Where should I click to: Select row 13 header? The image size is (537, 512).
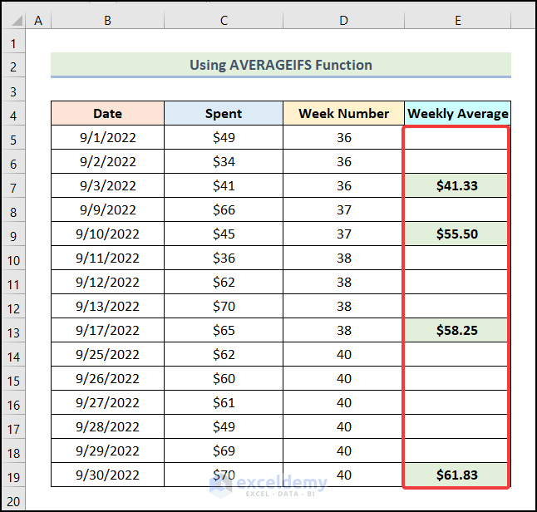point(13,330)
